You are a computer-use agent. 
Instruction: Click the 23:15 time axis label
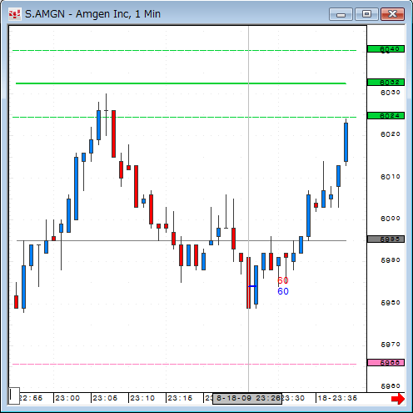point(180,398)
